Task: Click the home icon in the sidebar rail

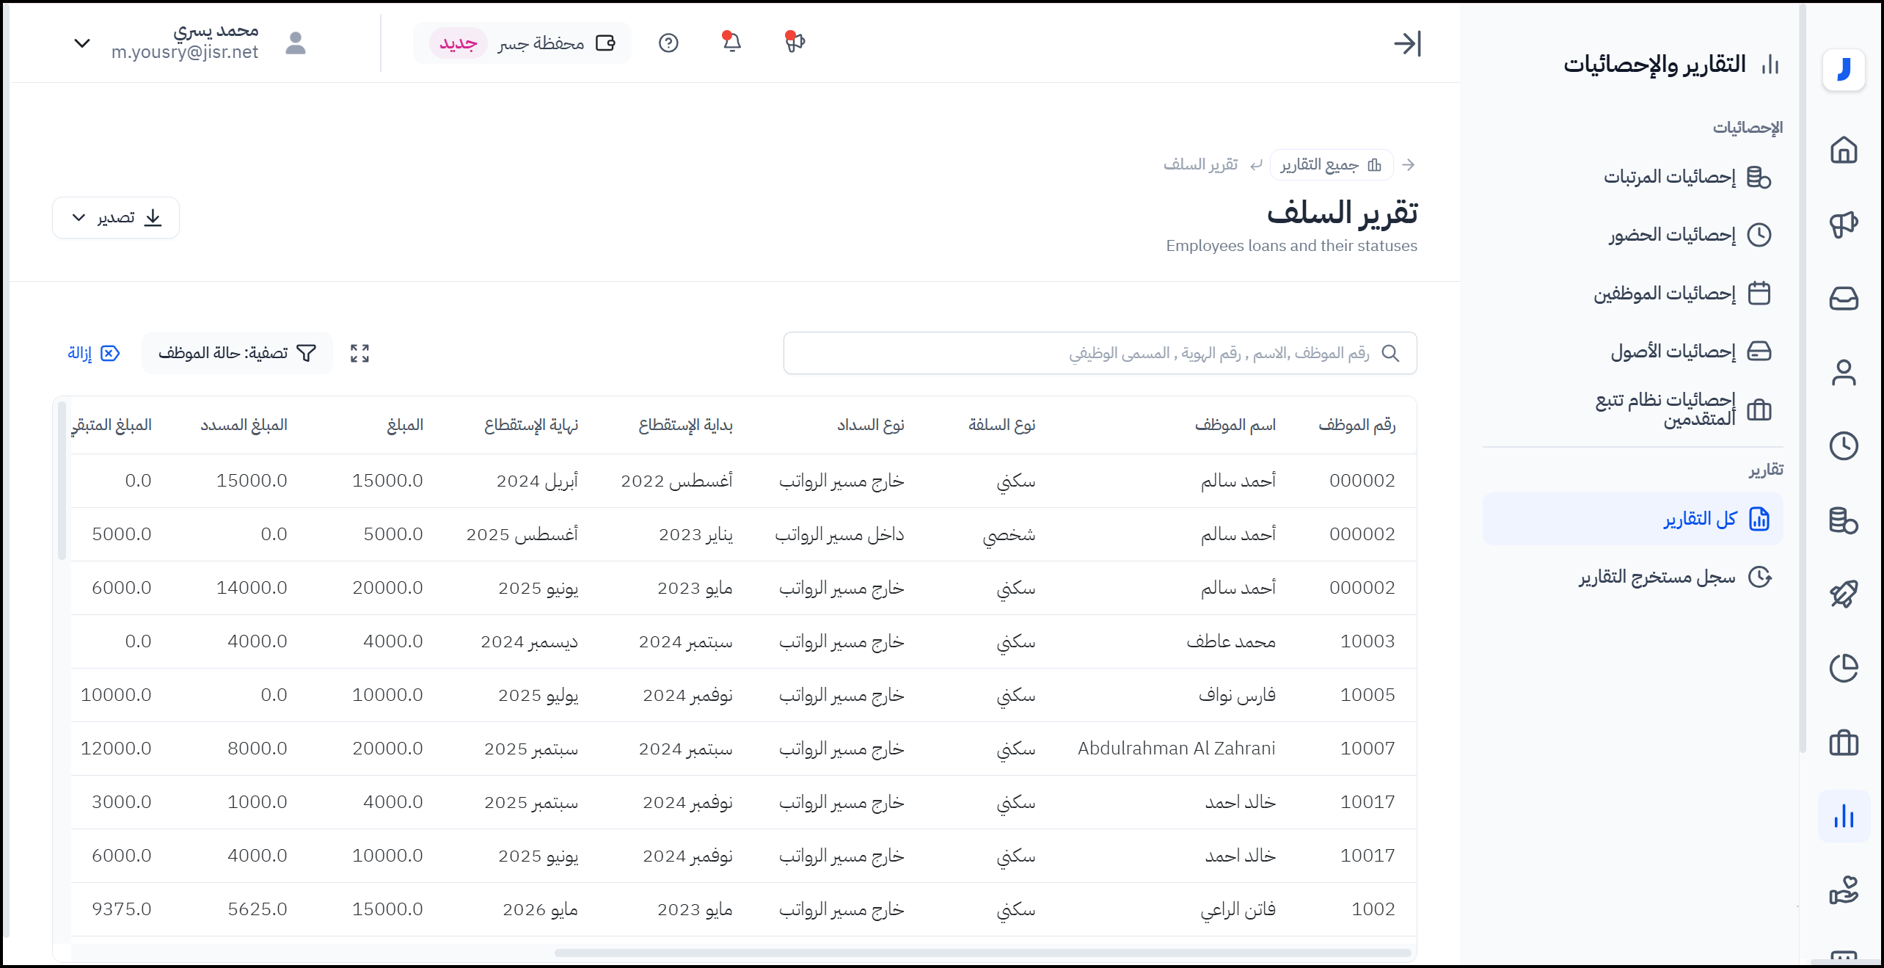Action: [x=1843, y=150]
